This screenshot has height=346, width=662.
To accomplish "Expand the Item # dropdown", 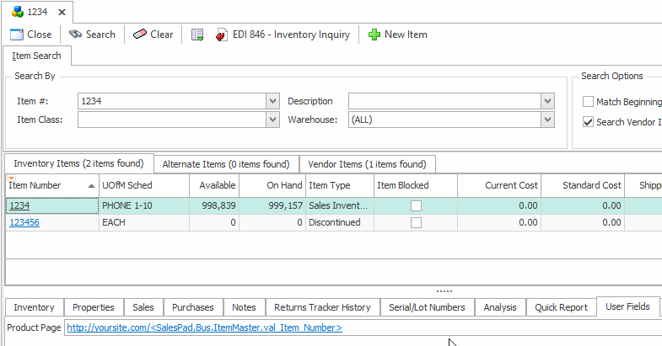I will tap(272, 101).
